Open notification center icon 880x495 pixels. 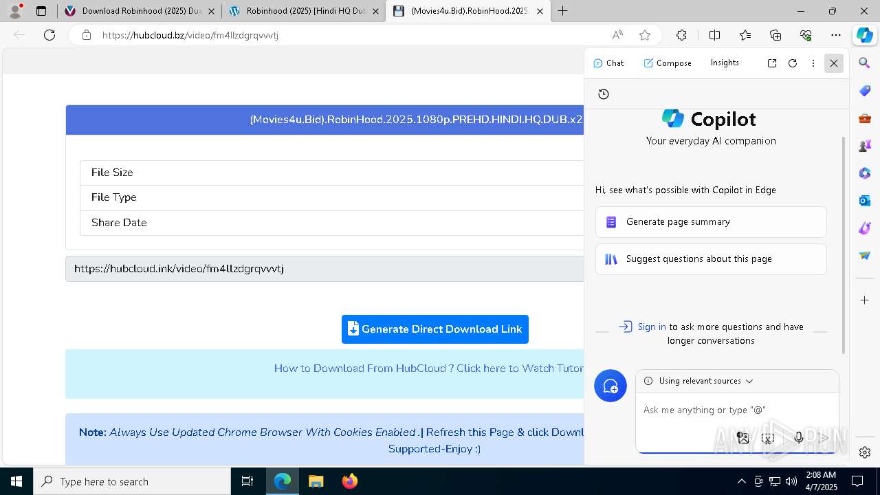click(857, 481)
